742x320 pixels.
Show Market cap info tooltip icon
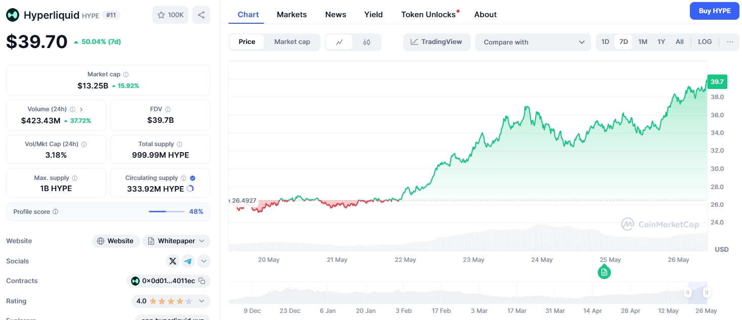[126, 74]
